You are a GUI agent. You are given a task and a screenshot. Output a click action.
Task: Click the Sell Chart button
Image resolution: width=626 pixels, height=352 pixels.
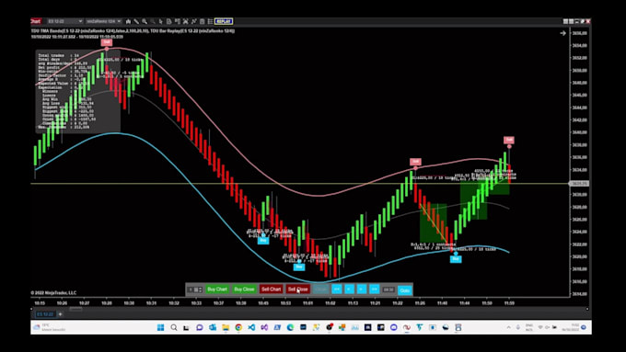point(271,289)
